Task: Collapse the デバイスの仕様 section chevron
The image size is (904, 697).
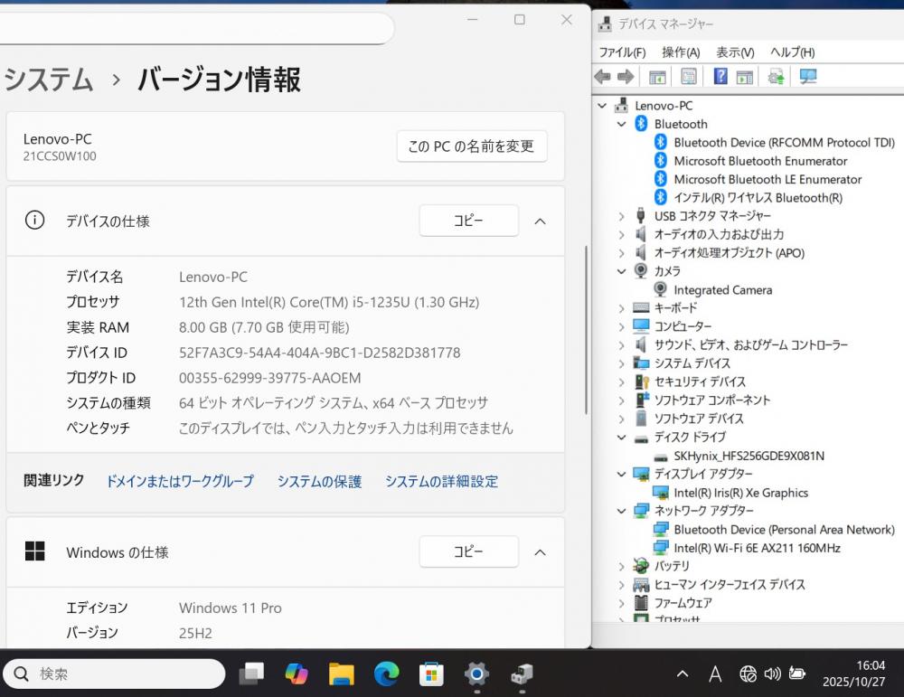Action: coord(540,221)
